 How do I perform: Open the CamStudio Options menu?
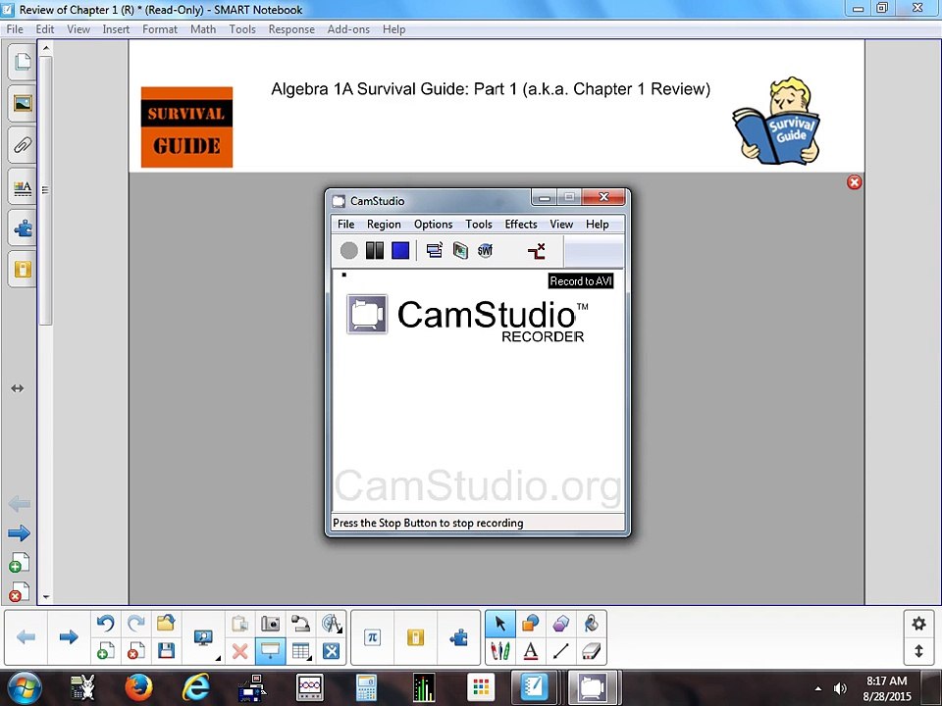coord(433,224)
